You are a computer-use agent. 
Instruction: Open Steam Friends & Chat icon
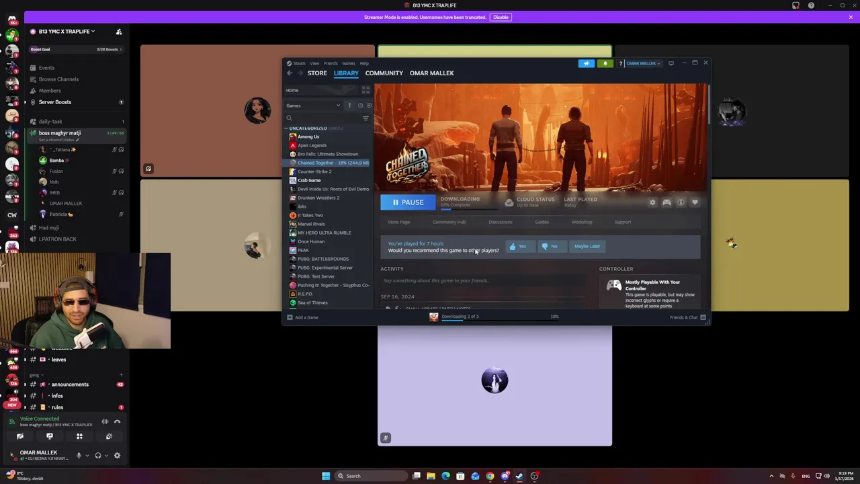pyautogui.click(x=703, y=317)
